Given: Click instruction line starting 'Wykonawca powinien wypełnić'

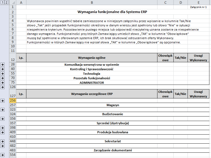Looking at the screenshot, I should coord(109,21).
